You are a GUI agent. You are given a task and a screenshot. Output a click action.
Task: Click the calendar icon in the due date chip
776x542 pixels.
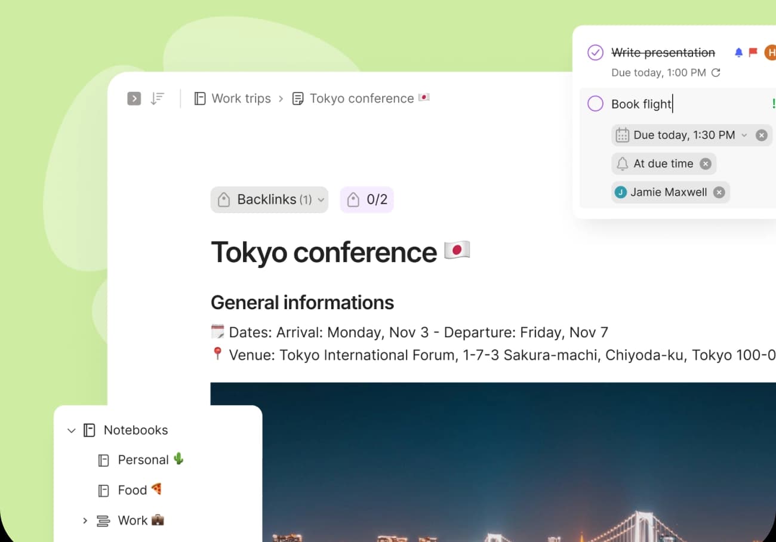[622, 135]
